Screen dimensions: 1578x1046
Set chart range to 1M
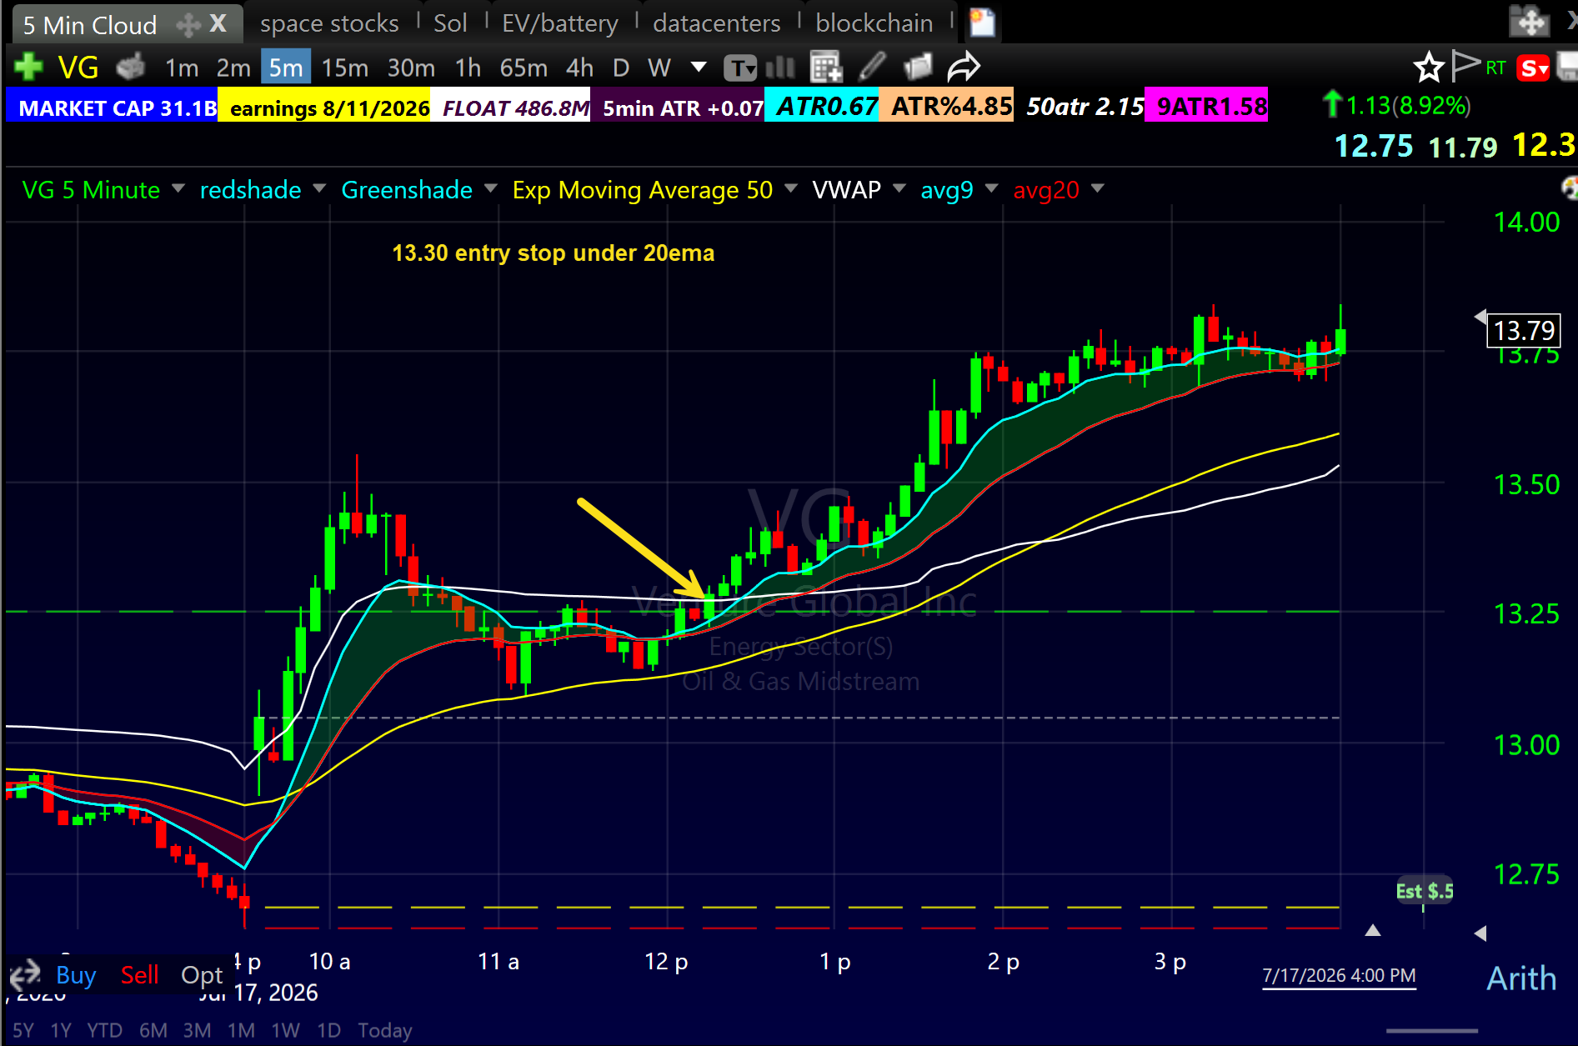pos(241,1030)
